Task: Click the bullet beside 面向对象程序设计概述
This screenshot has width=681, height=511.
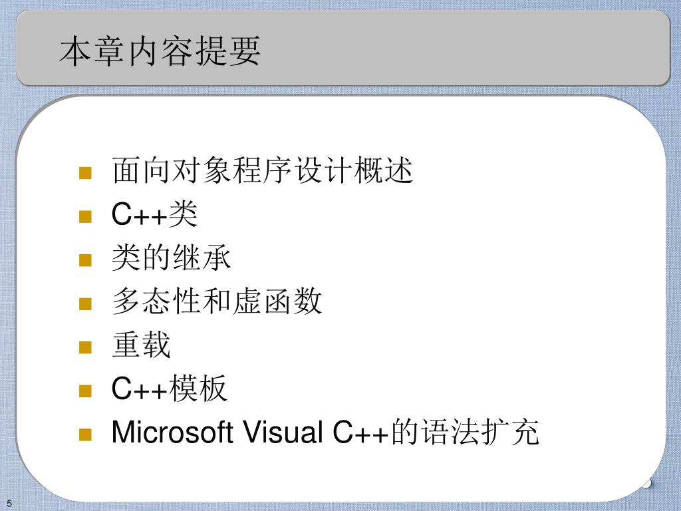Action: pyautogui.click(x=85, y=172)
